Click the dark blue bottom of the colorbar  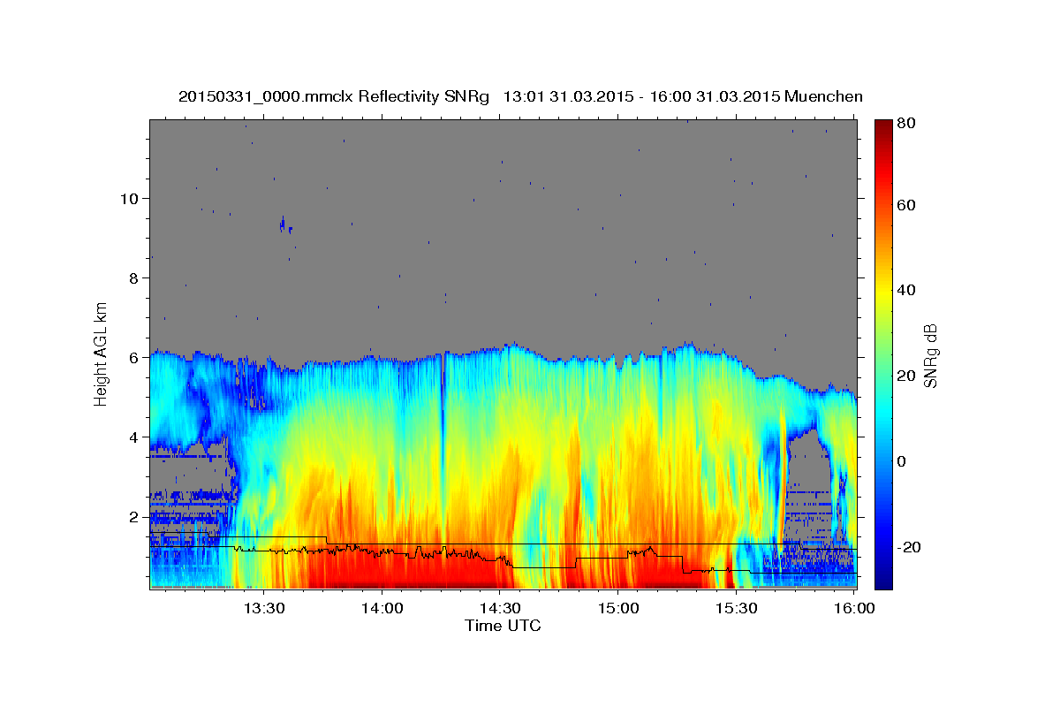882,579
